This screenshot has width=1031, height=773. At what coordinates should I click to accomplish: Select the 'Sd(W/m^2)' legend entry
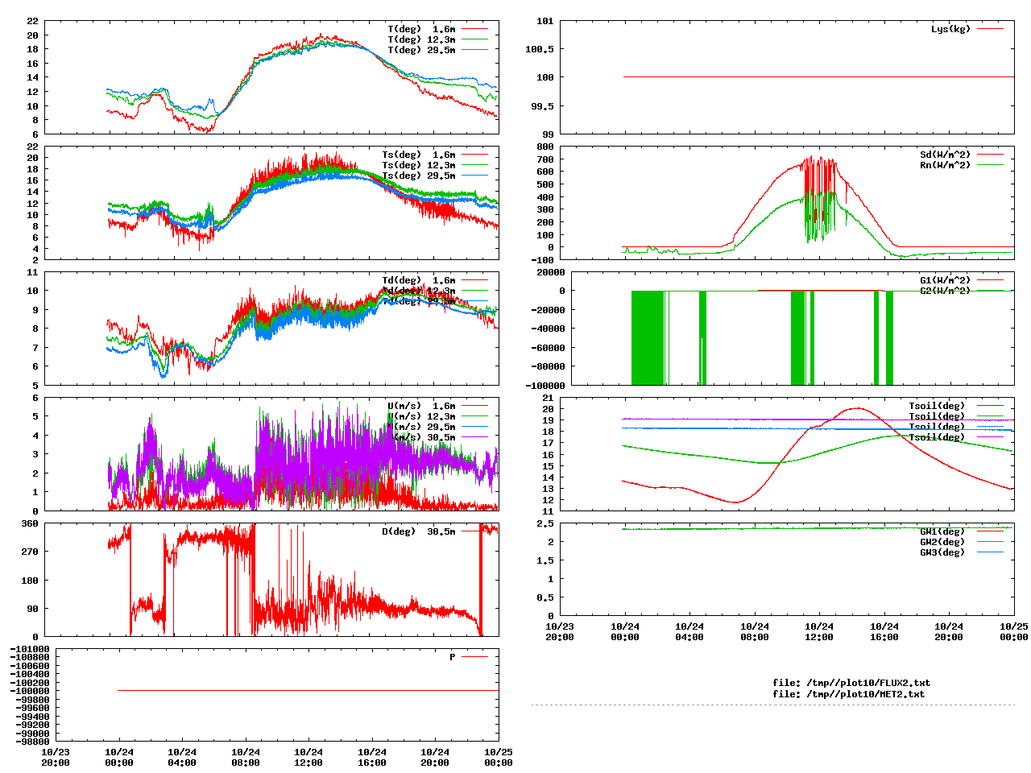tap(946, 155)
